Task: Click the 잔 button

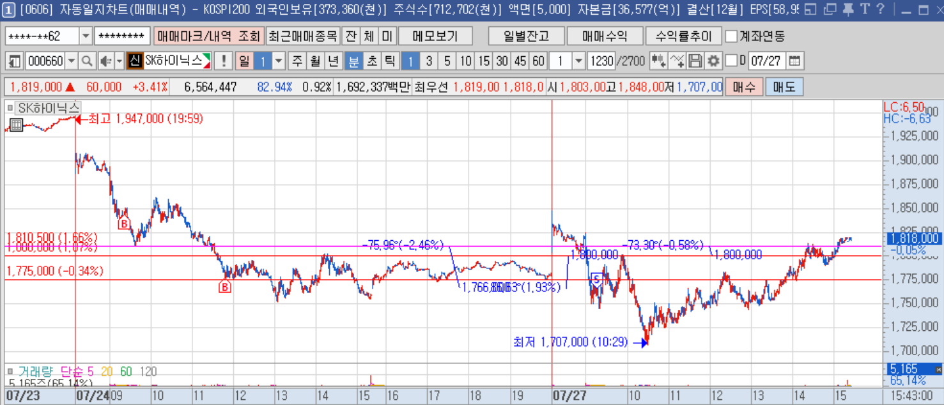Action: click(x=351, y=36)
